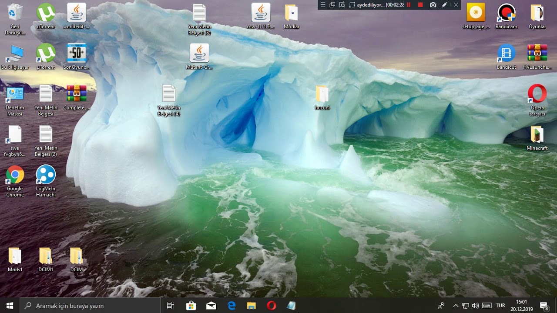Select the huzuni folder icon
This screenshot has width=557, height=313.
322,94
